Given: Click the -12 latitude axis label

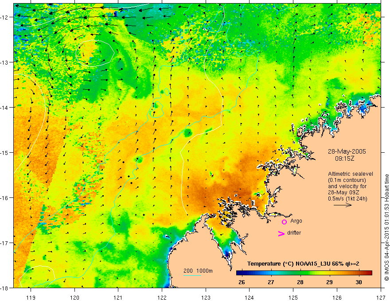Looking at the screenshot, I should tap(5, 17).
